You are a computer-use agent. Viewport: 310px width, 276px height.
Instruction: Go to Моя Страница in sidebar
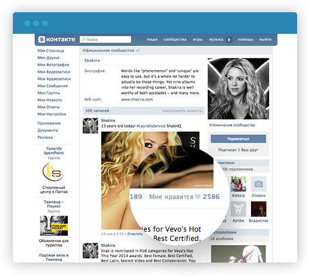click(x=51, y=51)
